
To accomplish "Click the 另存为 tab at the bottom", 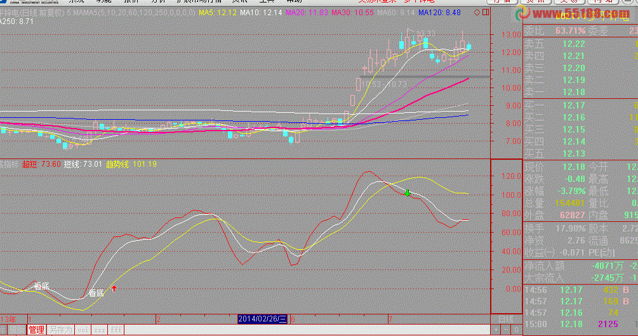I will coord(61,330).
